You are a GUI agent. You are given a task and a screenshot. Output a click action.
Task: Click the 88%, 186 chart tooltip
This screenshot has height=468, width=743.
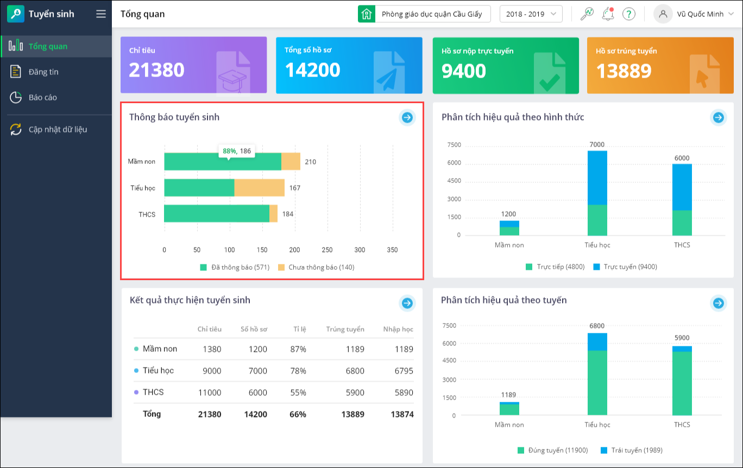coord(237,151)
